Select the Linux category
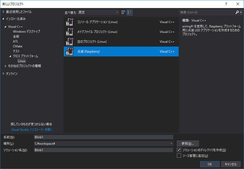Viewport: 244px width, 169px height. click(22, 61)
